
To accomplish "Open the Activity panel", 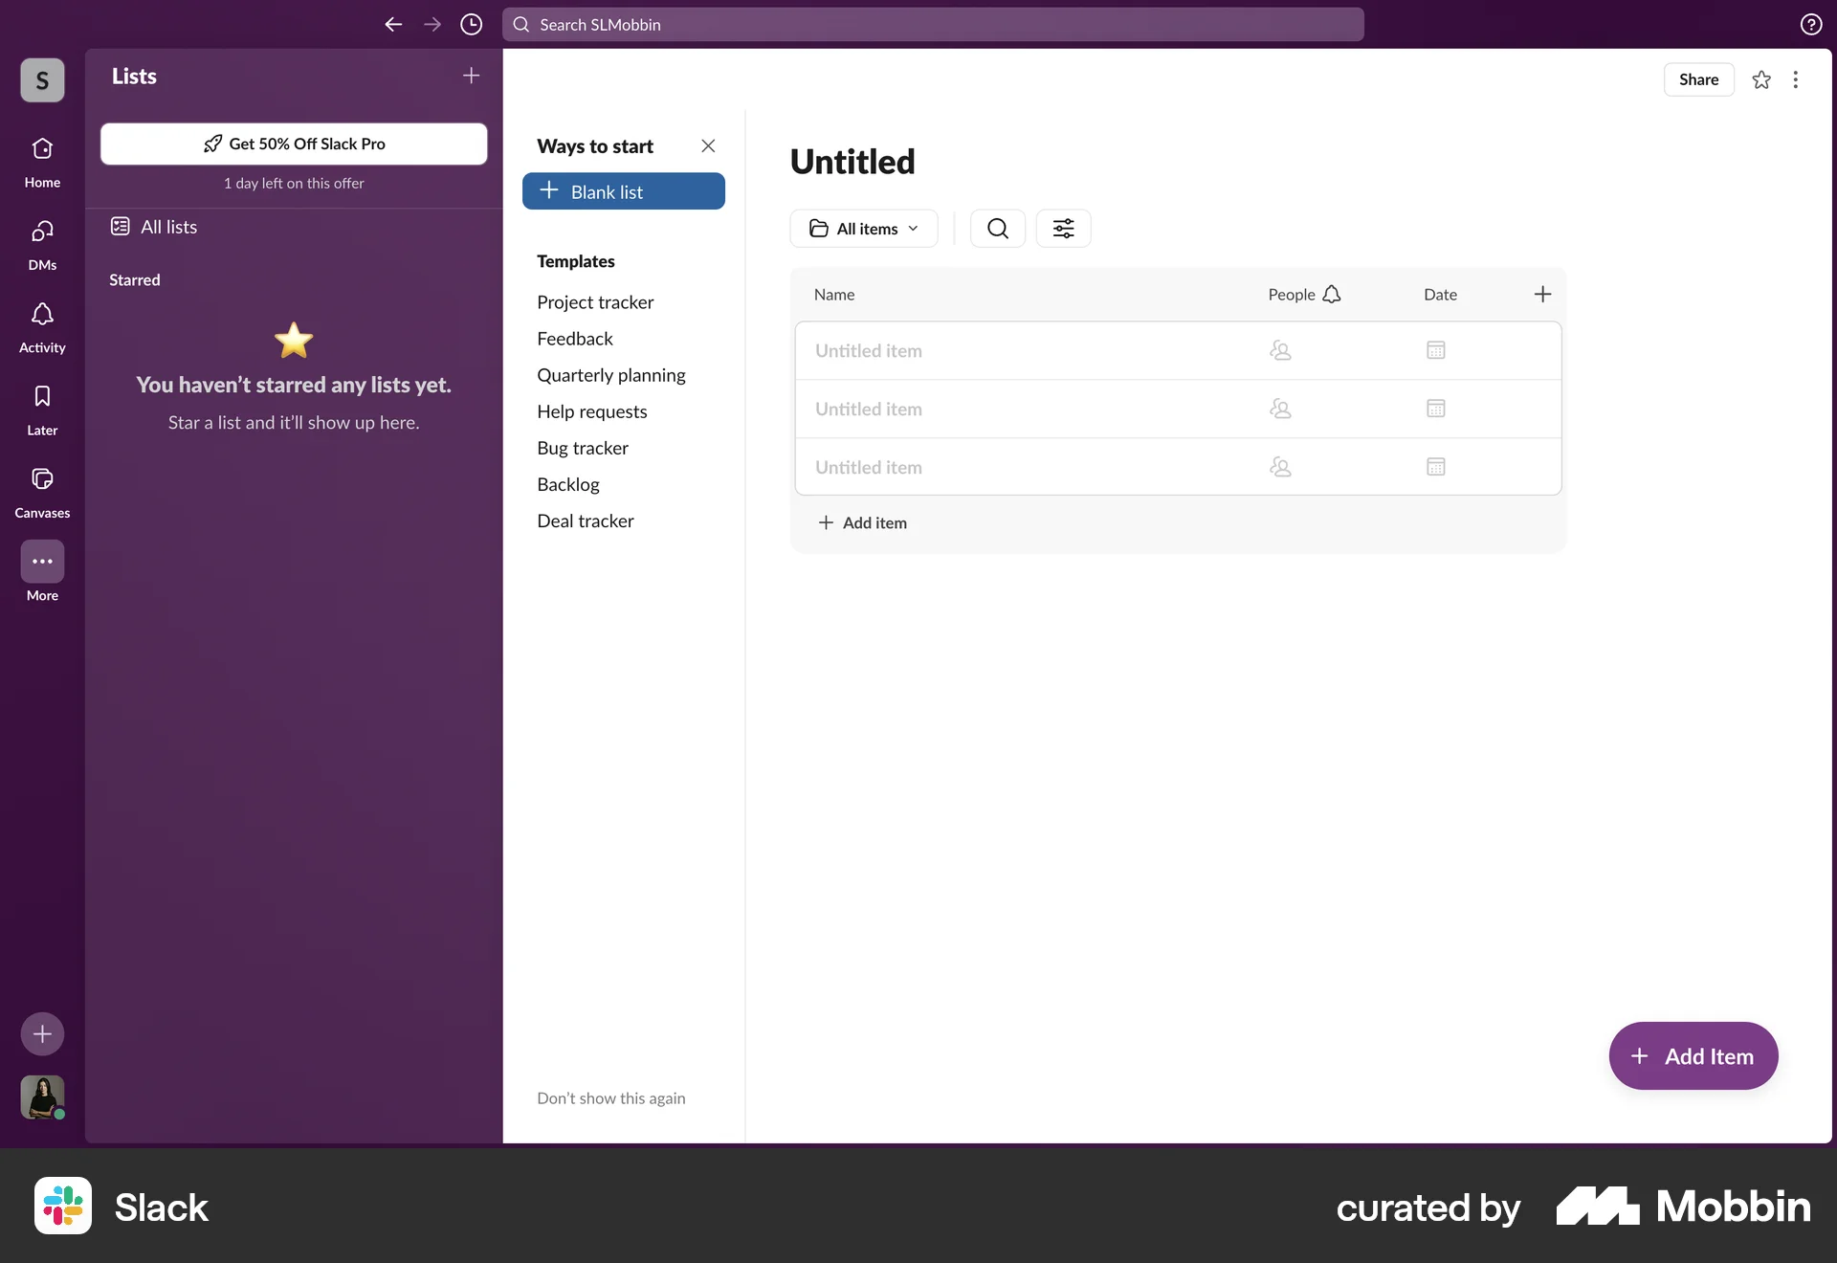I will [41, 325].
